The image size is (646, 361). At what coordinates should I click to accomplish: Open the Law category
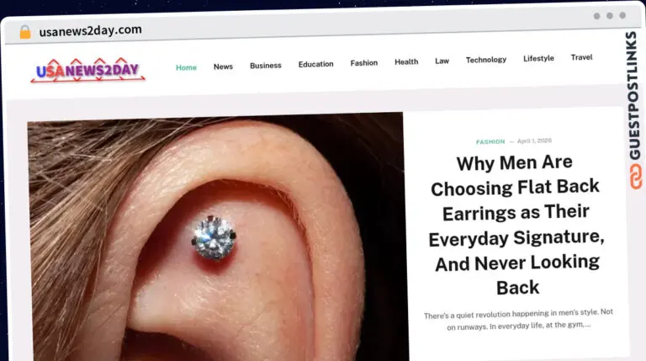(x=442, y=61)
